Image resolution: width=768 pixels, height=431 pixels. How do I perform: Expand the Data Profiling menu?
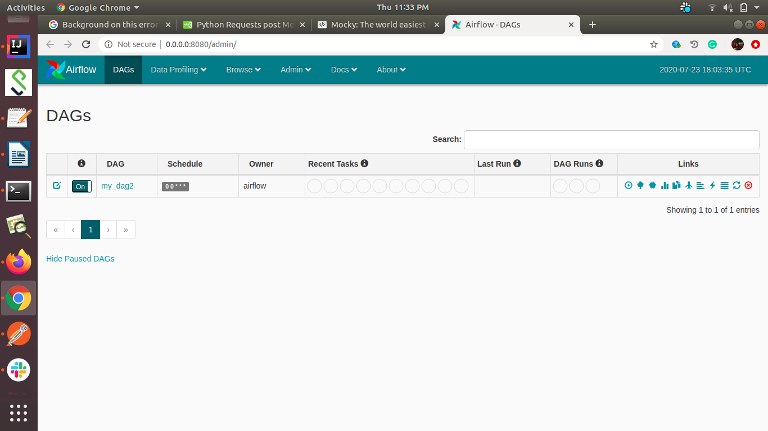pyautogui.click(x=179, y=70)
